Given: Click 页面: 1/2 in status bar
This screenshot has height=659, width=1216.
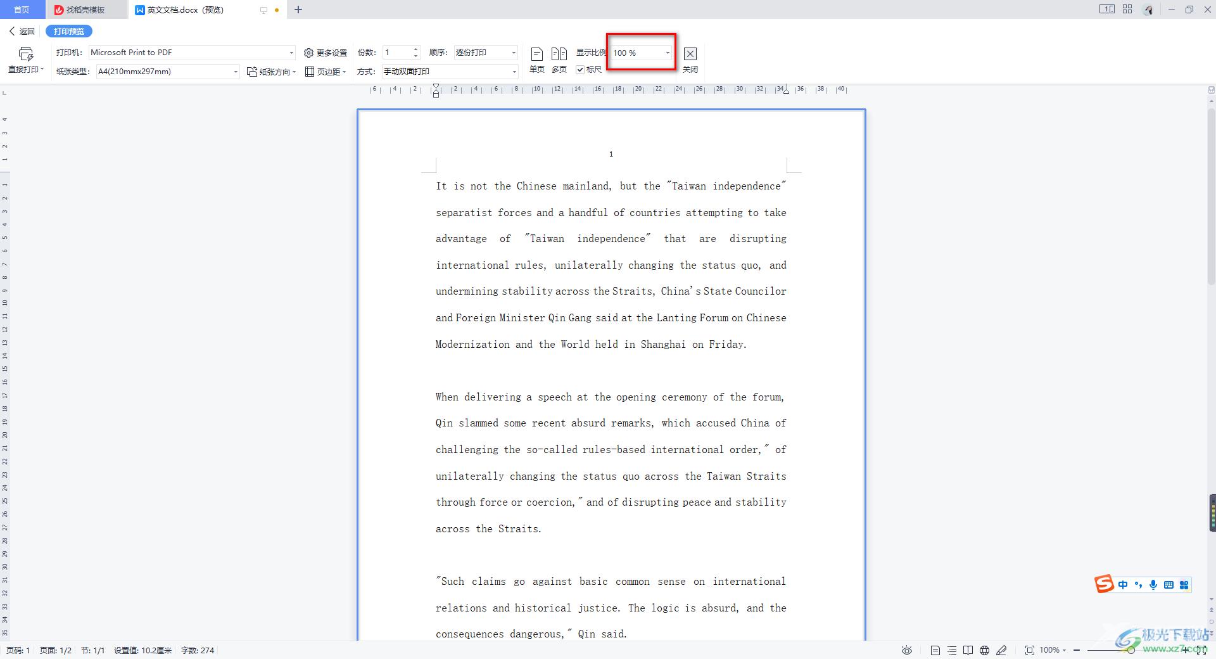Looking at the screenshot, I should tap(56, 650).
